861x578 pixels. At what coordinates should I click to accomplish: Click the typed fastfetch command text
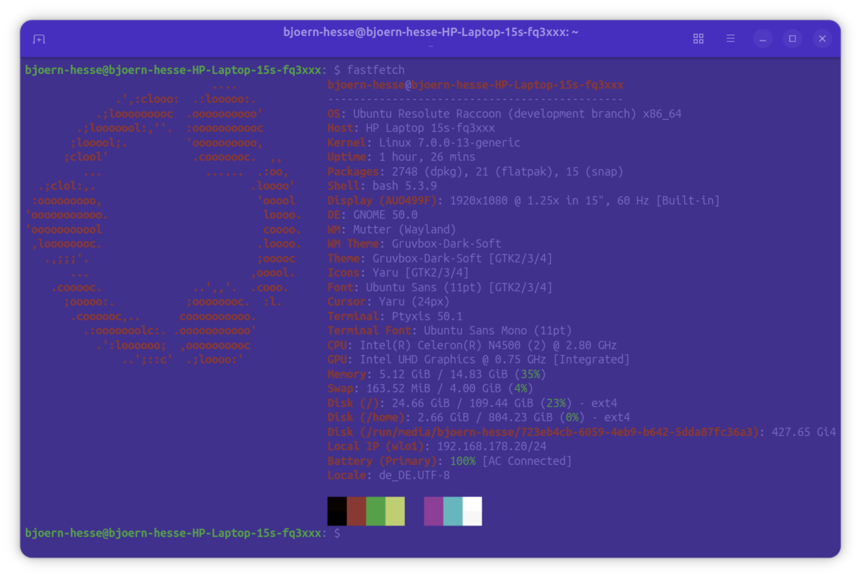click(x=375, y=70)
